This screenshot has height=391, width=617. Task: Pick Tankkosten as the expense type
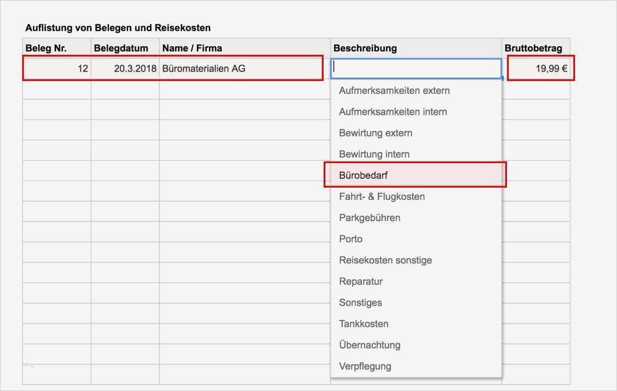click(x=364, y=323)
